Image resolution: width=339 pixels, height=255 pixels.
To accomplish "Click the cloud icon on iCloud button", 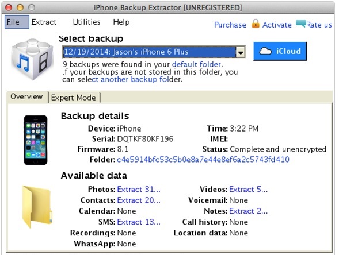I will point(265,51).
